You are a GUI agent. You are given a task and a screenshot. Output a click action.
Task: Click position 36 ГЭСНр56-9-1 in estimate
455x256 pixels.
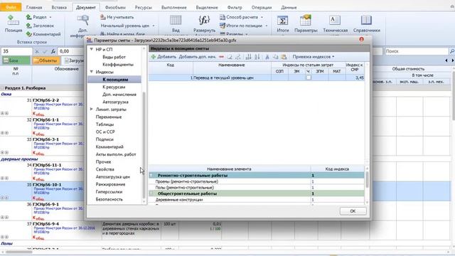coord(45,204)
